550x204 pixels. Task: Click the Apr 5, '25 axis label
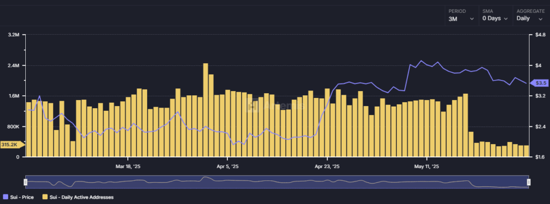[227, 167]
